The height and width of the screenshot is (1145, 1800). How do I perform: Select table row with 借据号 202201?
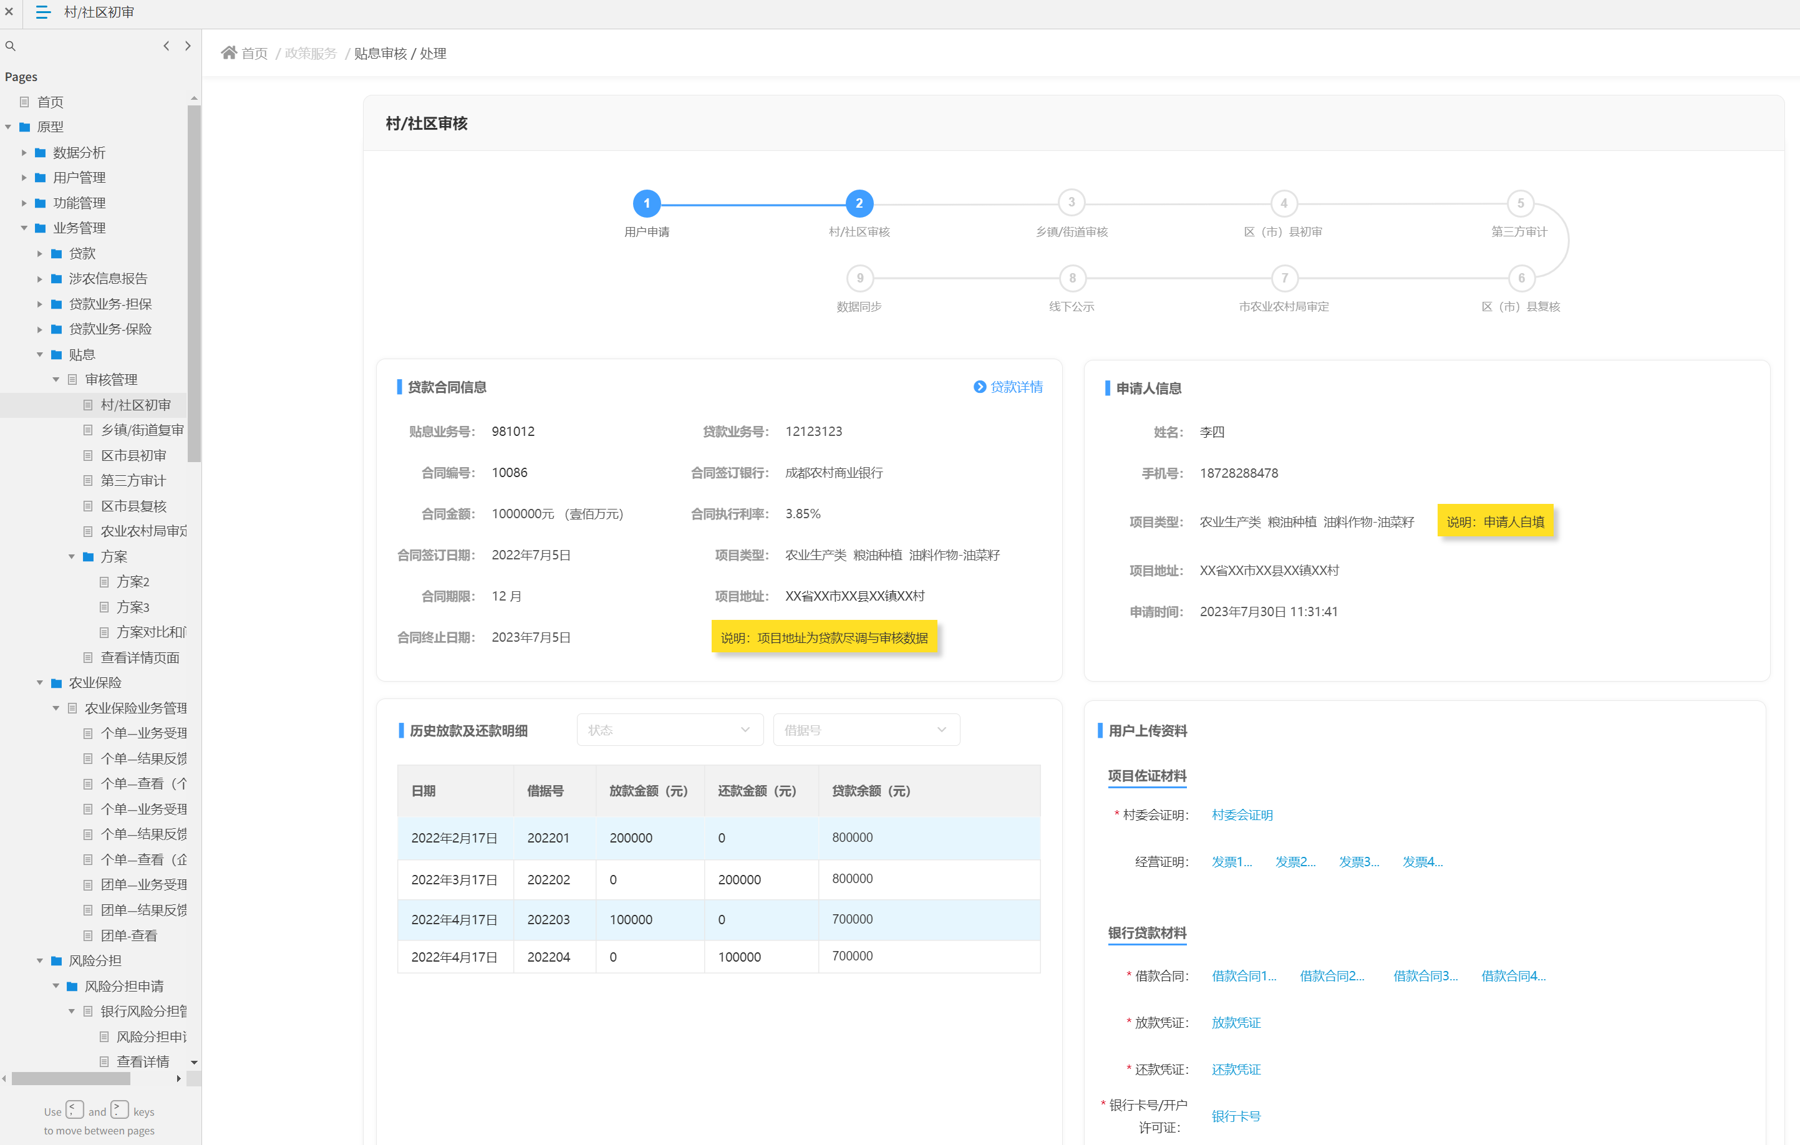tap(719, 838)
